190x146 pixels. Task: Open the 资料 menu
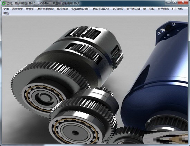pos(152,9)
